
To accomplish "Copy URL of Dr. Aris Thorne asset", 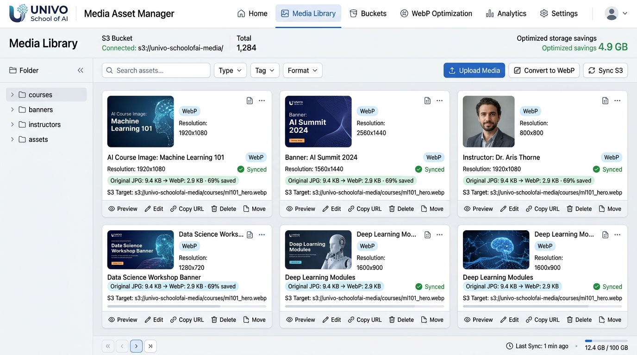I will tap(543, 209).
